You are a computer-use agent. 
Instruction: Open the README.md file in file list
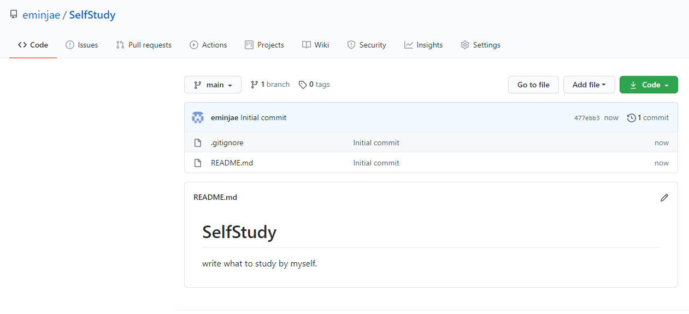pyautogui.click(x=232, y=163)
